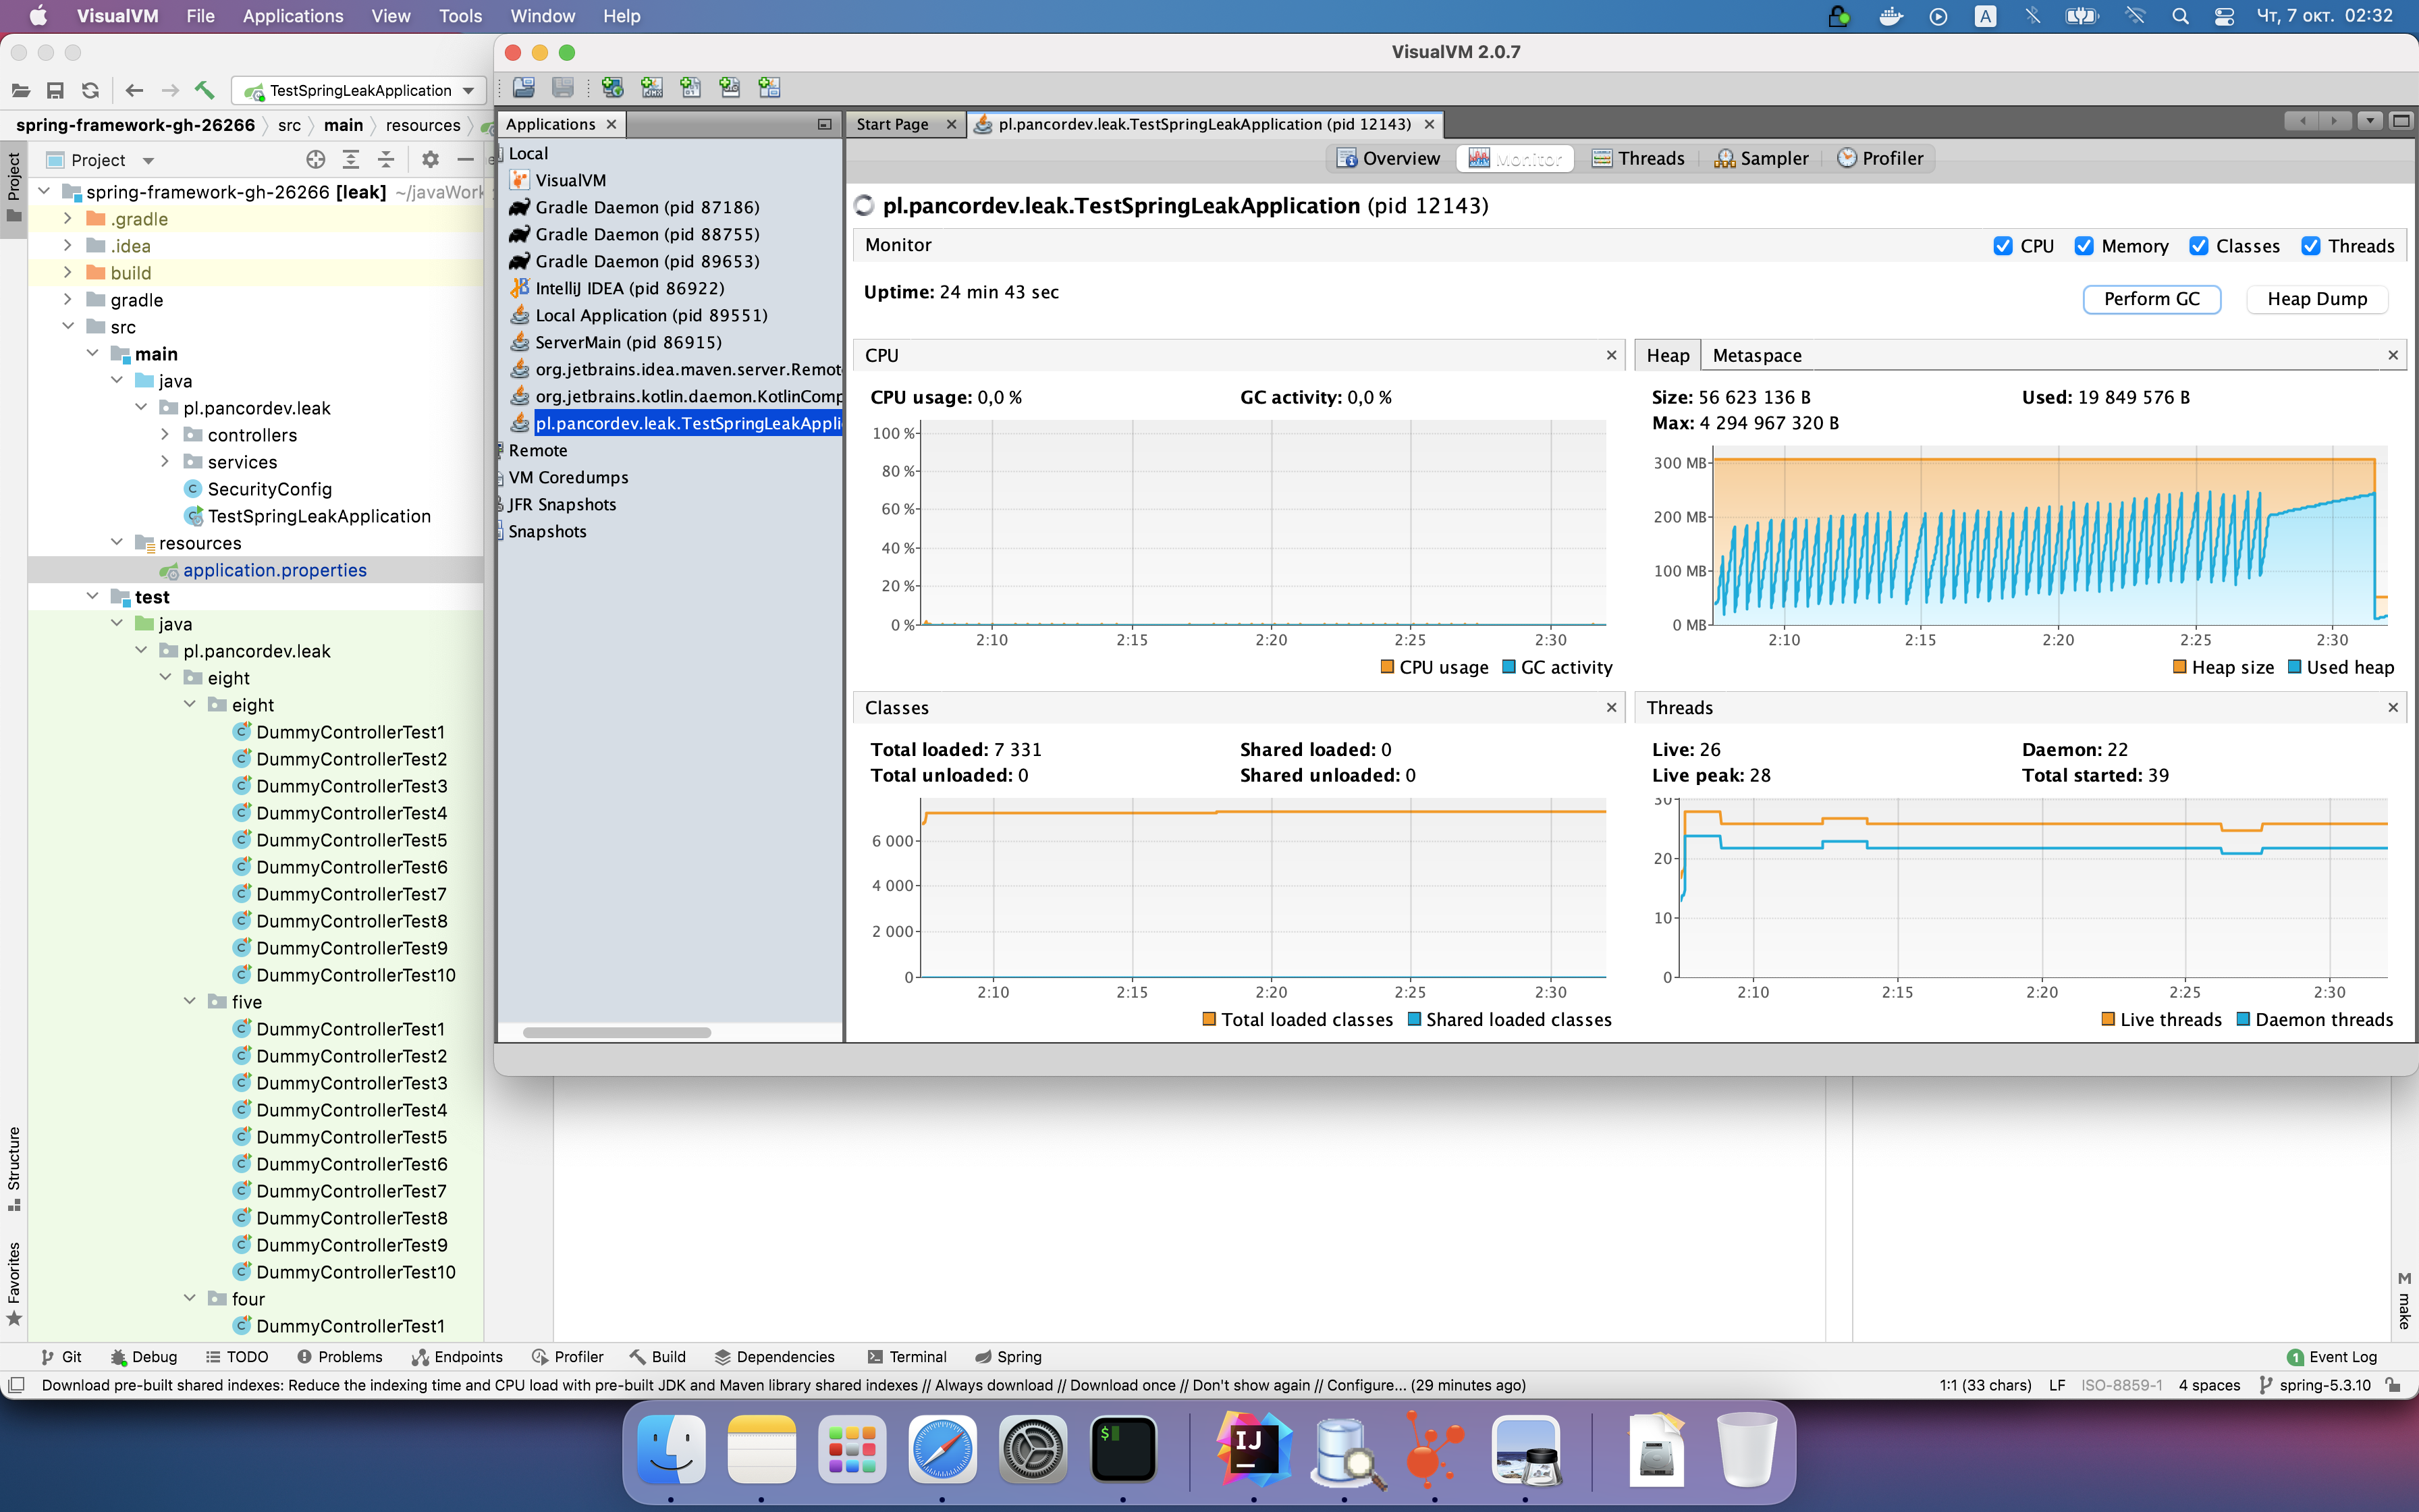Uncheck the Memory checkbox
This screenshot has width=2419, height=1512.
point(2084,246)
